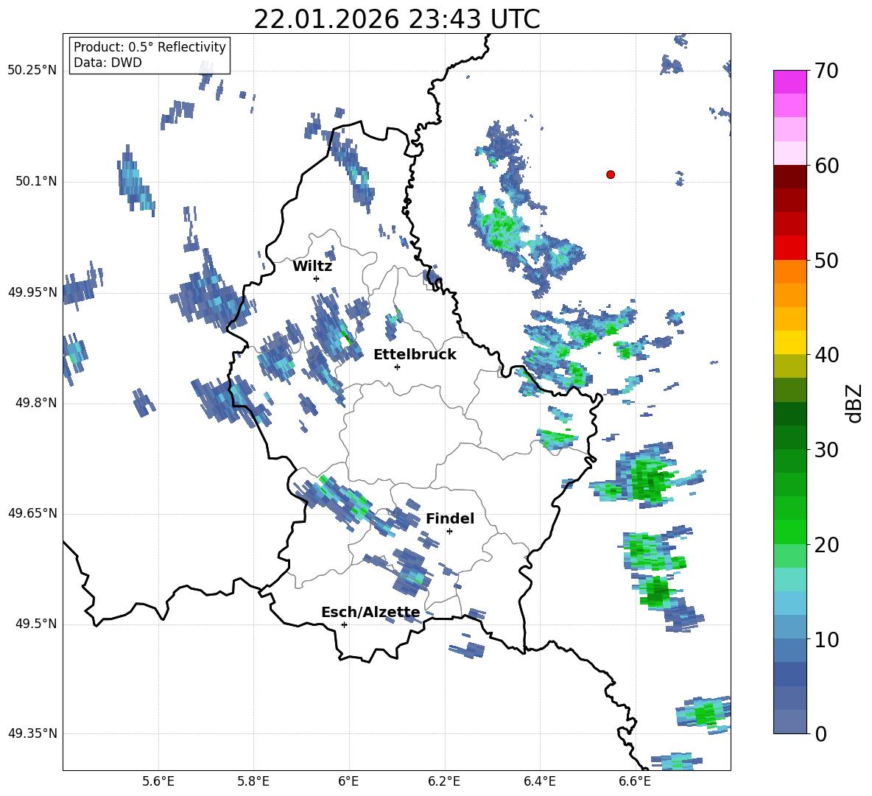The width and height of the screenshot is (872, 796).
Task: Click the 0 tick label on colorbar
Action: tap(820, 734)
